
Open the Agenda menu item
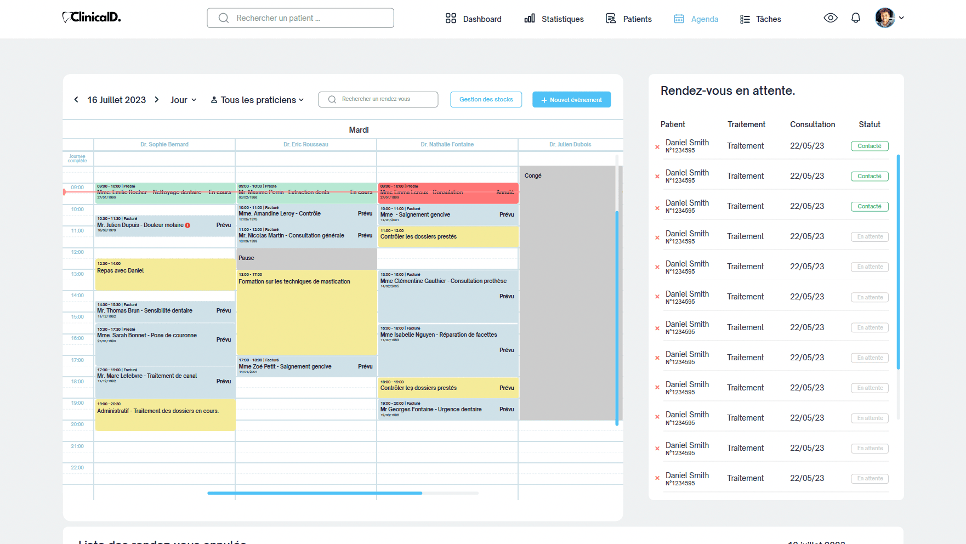pos(696,19)
